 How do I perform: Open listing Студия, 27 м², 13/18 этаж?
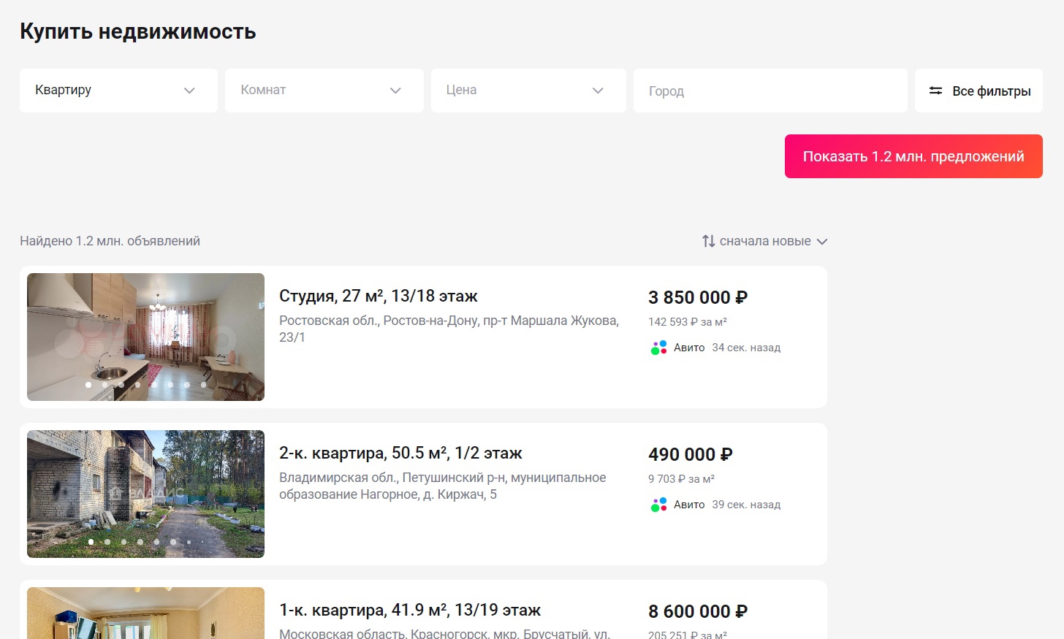(x=378, y=296)
